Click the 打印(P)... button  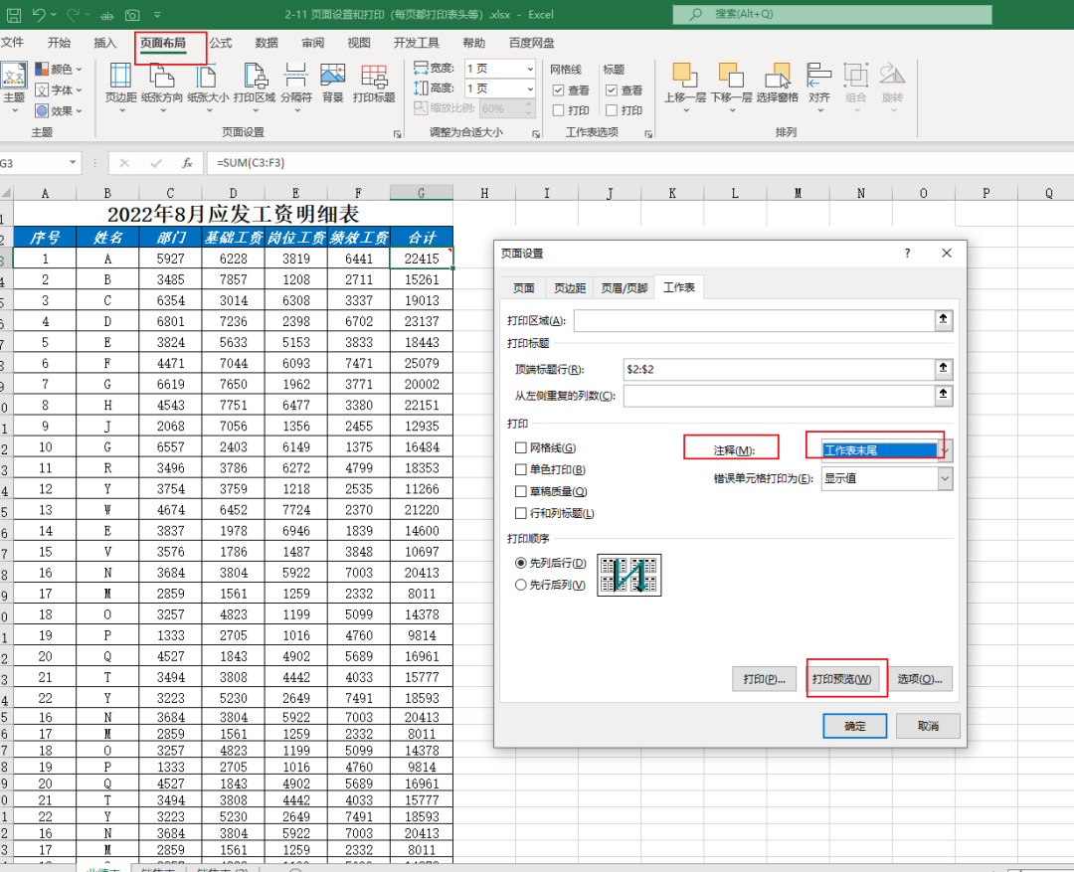(764, 679)
